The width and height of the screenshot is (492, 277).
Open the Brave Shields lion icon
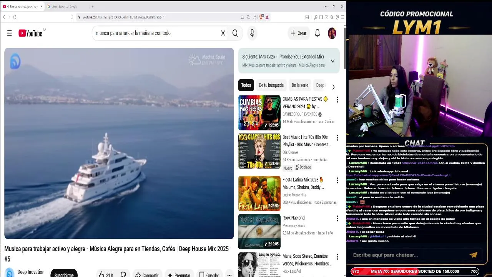pyautogui.click(x=261, y=17)
